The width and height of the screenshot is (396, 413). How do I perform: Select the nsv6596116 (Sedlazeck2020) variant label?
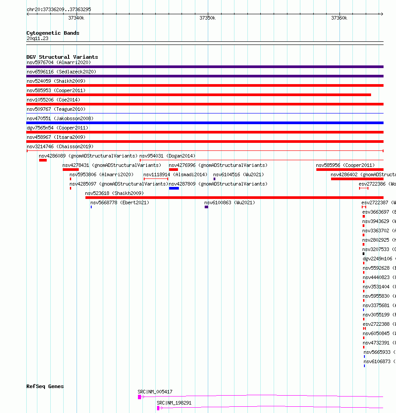[61, 72]
